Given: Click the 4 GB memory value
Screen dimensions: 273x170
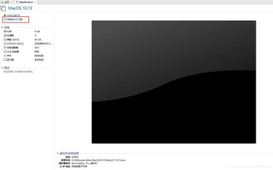Looking at the screenshot, I should tap(37, 31).
